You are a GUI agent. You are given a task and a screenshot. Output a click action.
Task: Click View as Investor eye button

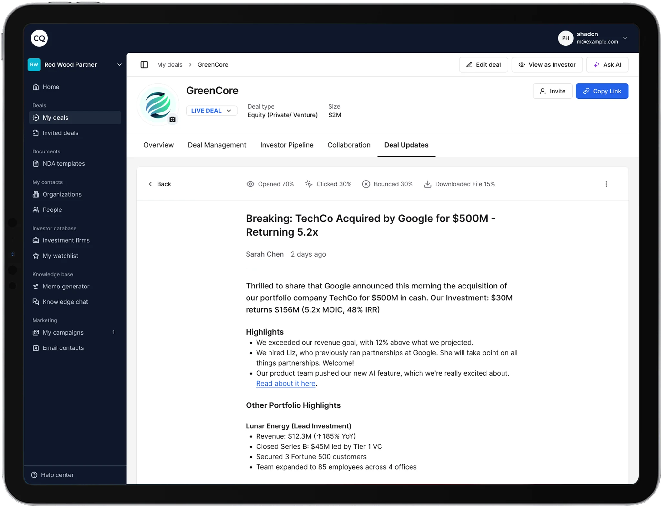pyautogui.click(x=547, y=65)
